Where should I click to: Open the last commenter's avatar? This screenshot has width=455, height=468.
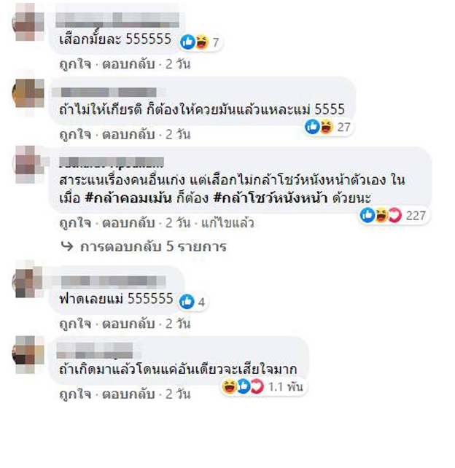point(28,354)
